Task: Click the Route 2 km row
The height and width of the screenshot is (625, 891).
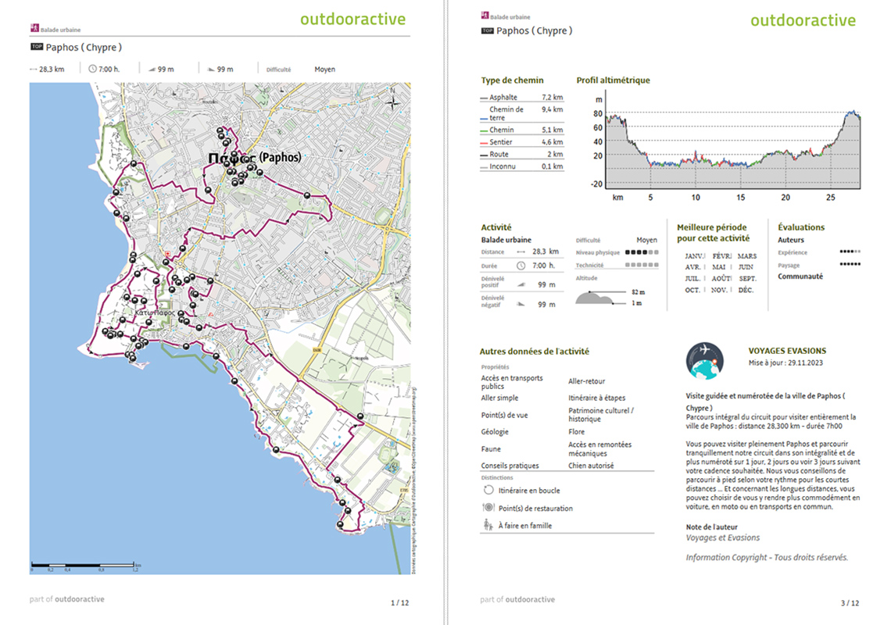Action: click(x=521, y=154)
